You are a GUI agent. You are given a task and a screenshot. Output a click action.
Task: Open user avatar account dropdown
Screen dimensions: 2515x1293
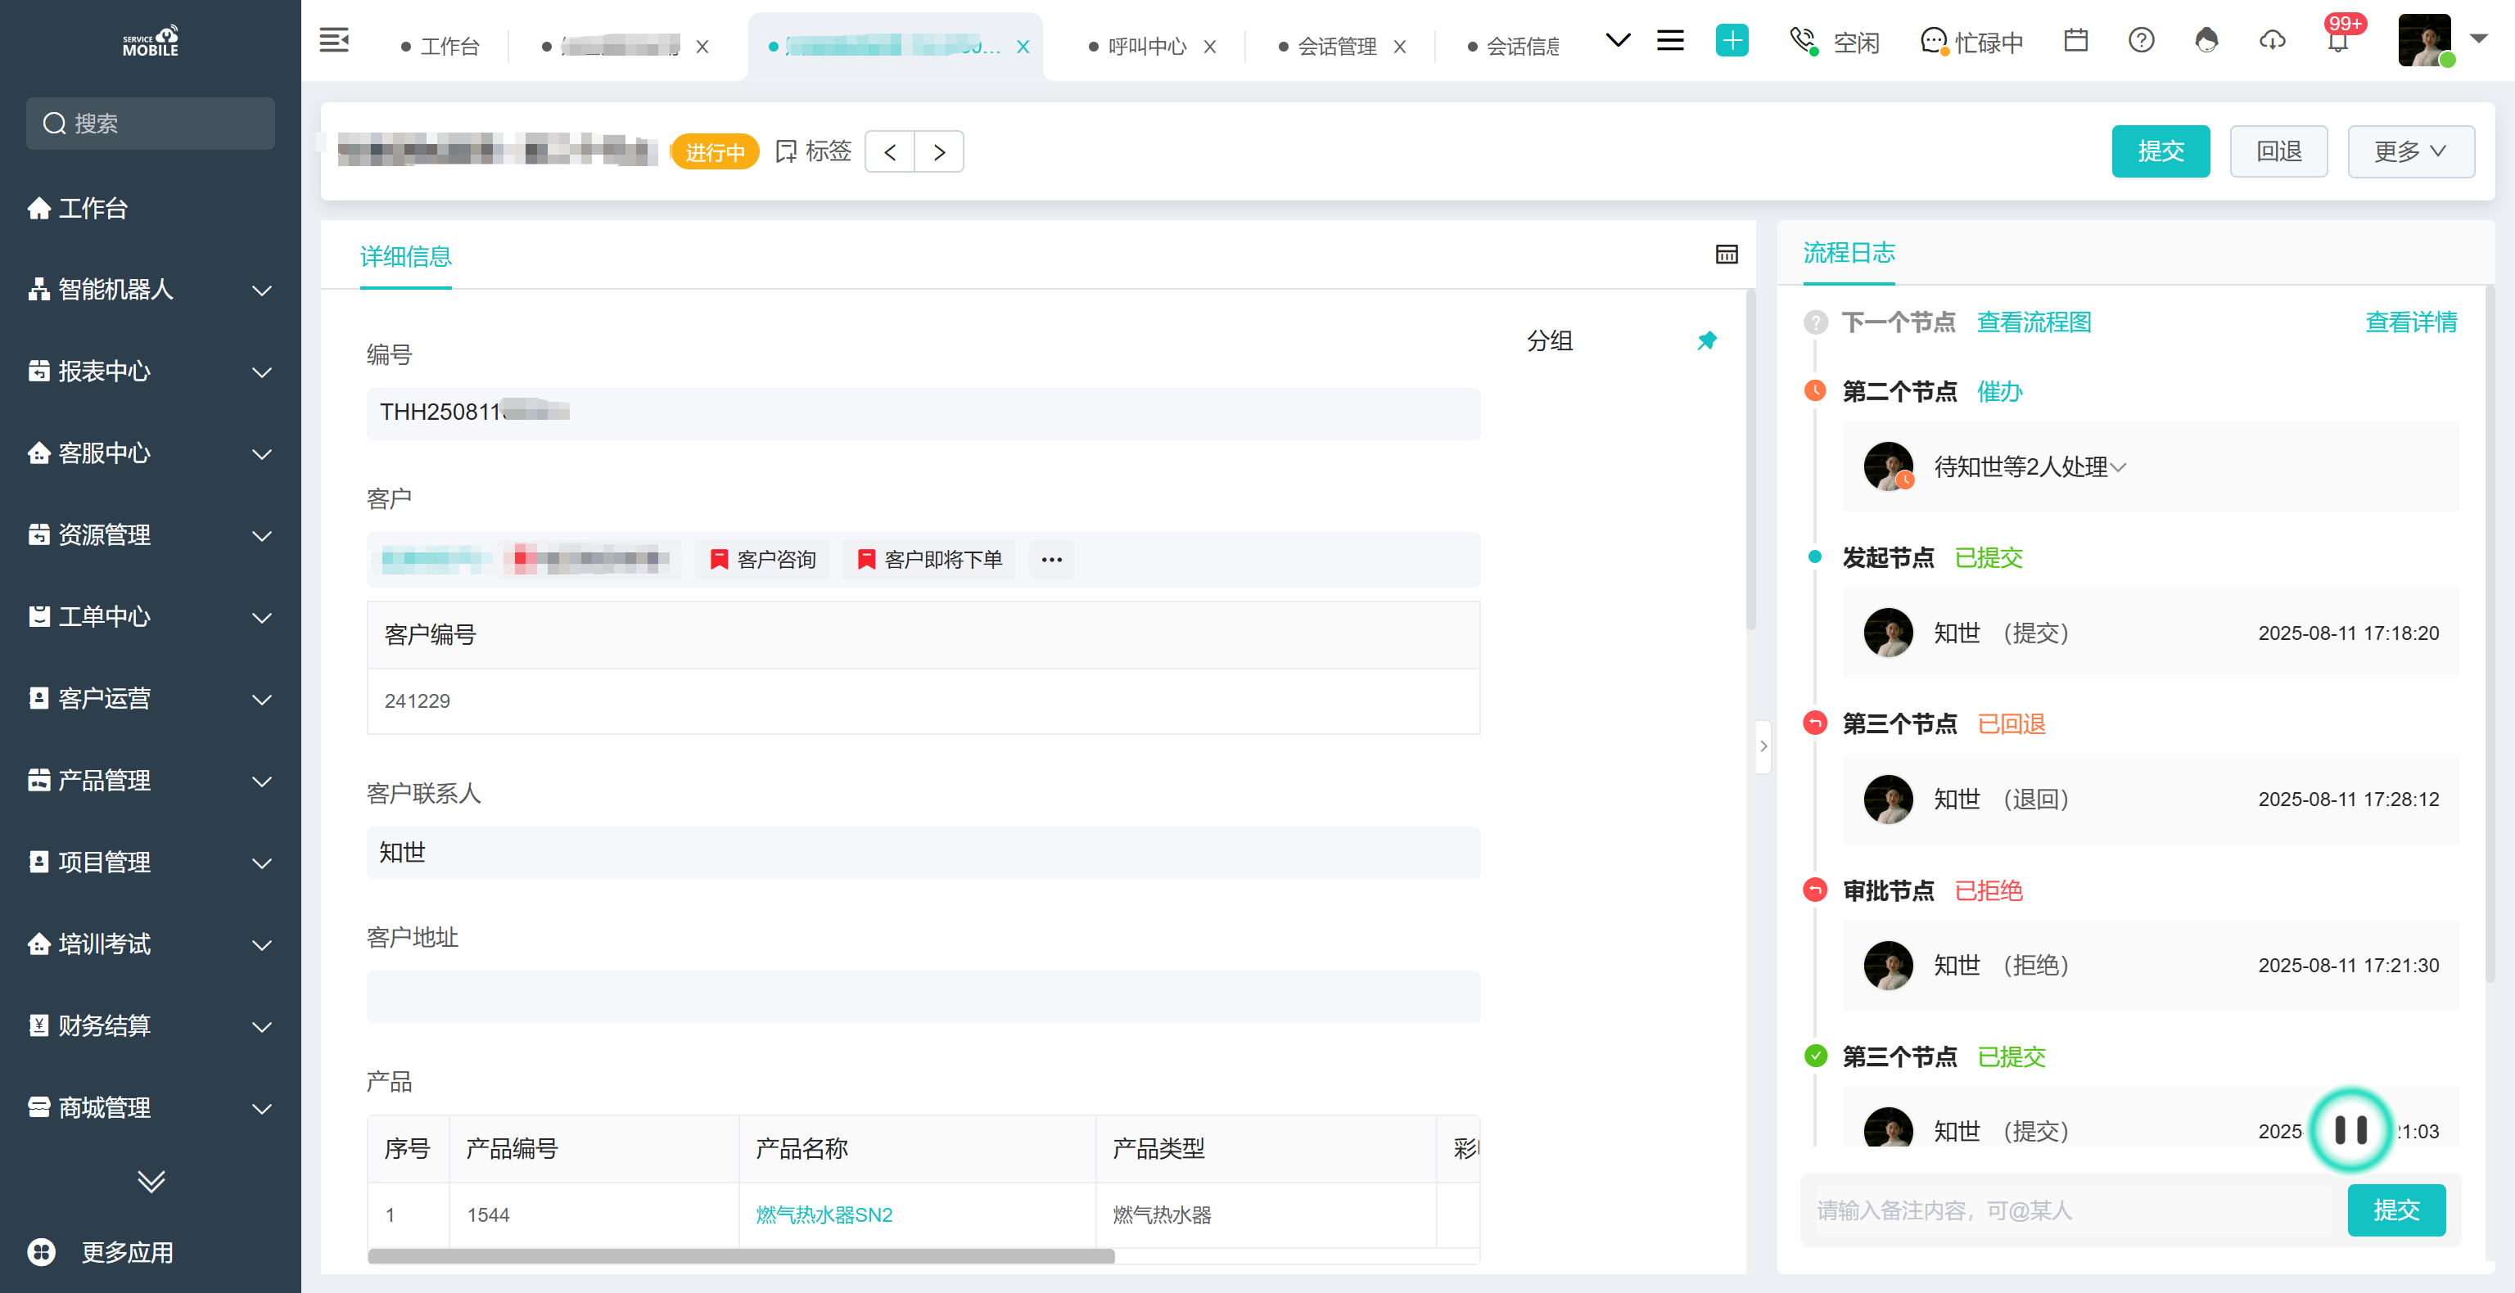[2479, 39]
